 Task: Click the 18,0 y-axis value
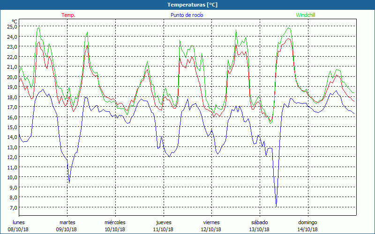[12, 97]
